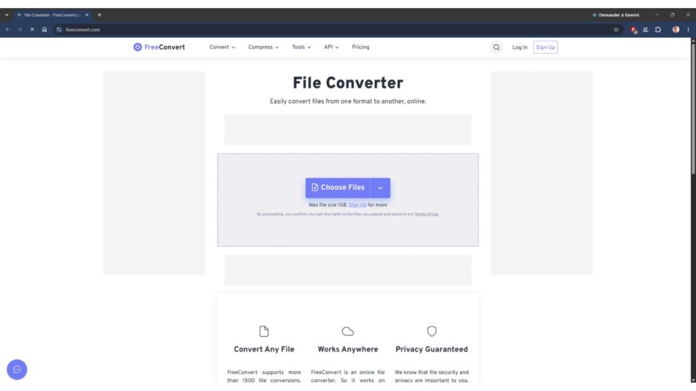Click the Choose Files button
Screen dimensions: 696x391
338,187
